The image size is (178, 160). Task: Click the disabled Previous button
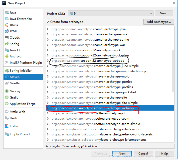[x=101, y=154]
